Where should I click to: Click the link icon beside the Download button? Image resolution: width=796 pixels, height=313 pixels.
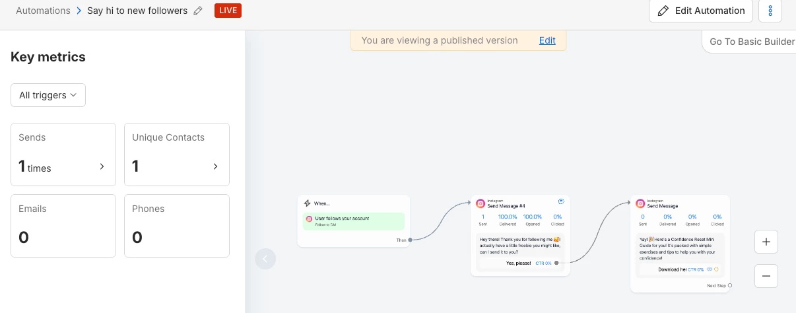coord(710,269)
